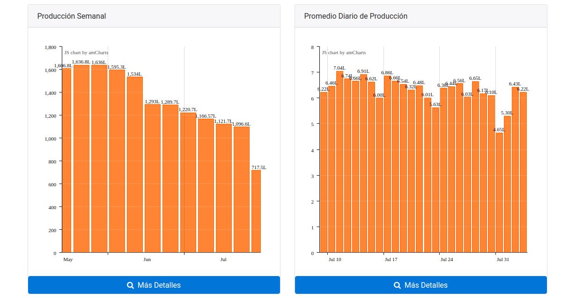568x298 pixels.
Task: Open the amCharts link in daily chart
Action: pos(344,52)
